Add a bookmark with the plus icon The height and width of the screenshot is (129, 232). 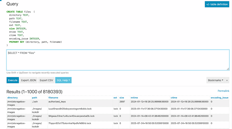pos(227,80)
